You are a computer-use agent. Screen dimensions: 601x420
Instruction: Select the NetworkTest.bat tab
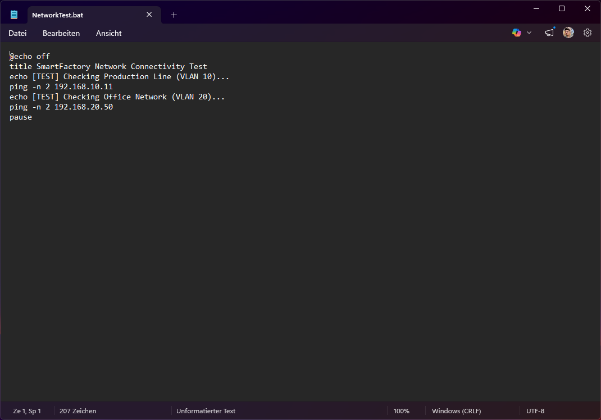point(79,15)
